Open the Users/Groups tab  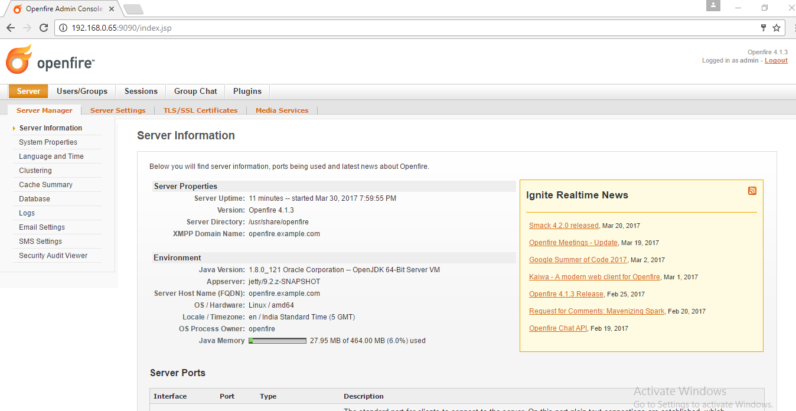[x=82, y=91]
